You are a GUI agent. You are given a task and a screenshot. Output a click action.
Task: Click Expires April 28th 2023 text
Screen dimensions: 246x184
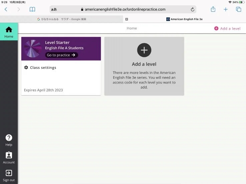pos(43,90)
